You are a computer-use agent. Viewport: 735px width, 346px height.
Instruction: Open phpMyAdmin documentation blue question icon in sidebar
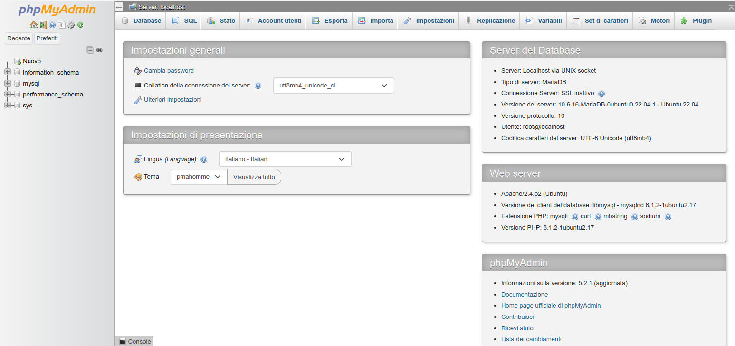pos(52,25)
